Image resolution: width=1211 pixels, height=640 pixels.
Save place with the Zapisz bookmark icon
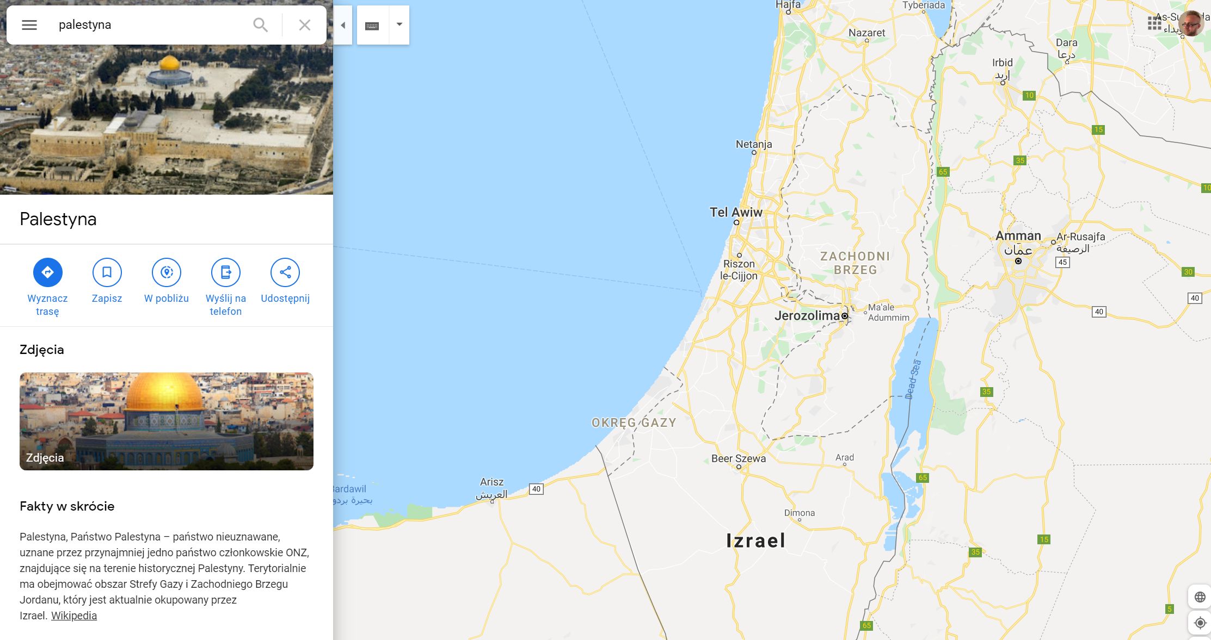click(x=107, y=272)
